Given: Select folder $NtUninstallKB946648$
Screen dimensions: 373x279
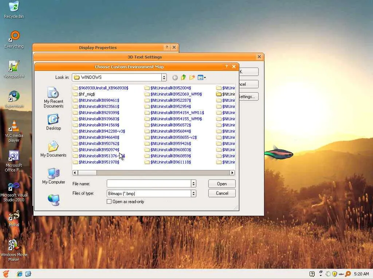Looking at the screenshot, I should click(x=96, y=137).
